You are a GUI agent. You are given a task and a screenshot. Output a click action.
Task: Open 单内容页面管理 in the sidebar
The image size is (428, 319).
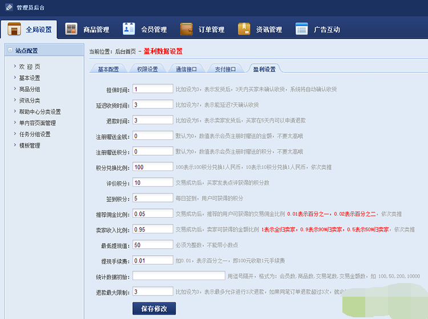click(38, 123)
